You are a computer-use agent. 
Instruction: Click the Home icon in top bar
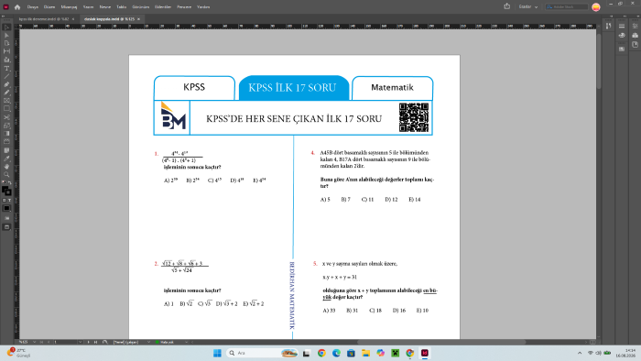point(17,7)
